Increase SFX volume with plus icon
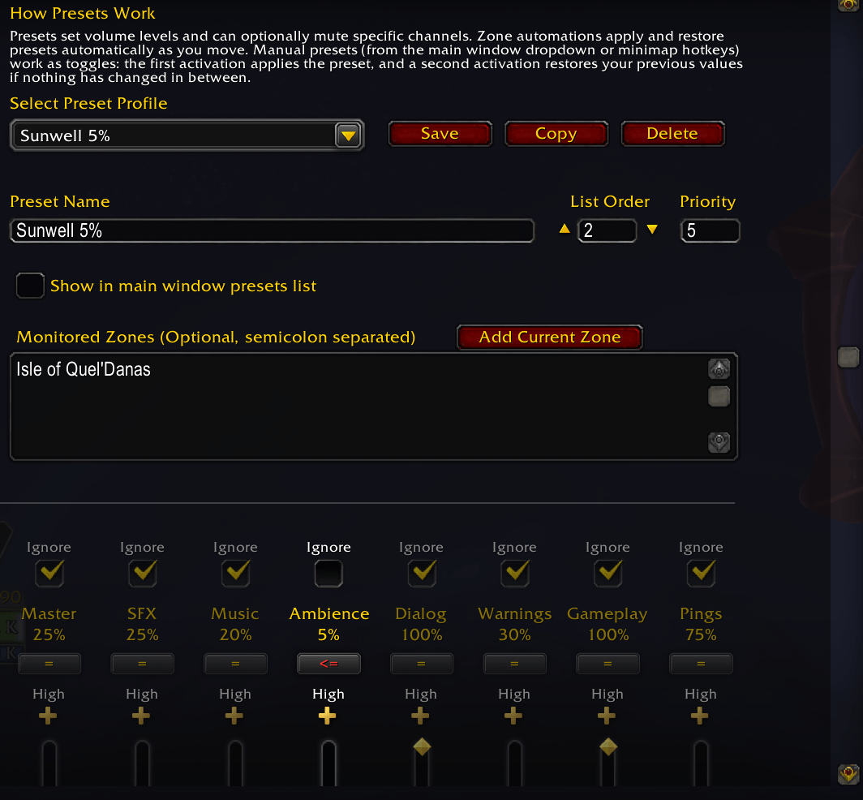863x800 pixels. point(141,716)
